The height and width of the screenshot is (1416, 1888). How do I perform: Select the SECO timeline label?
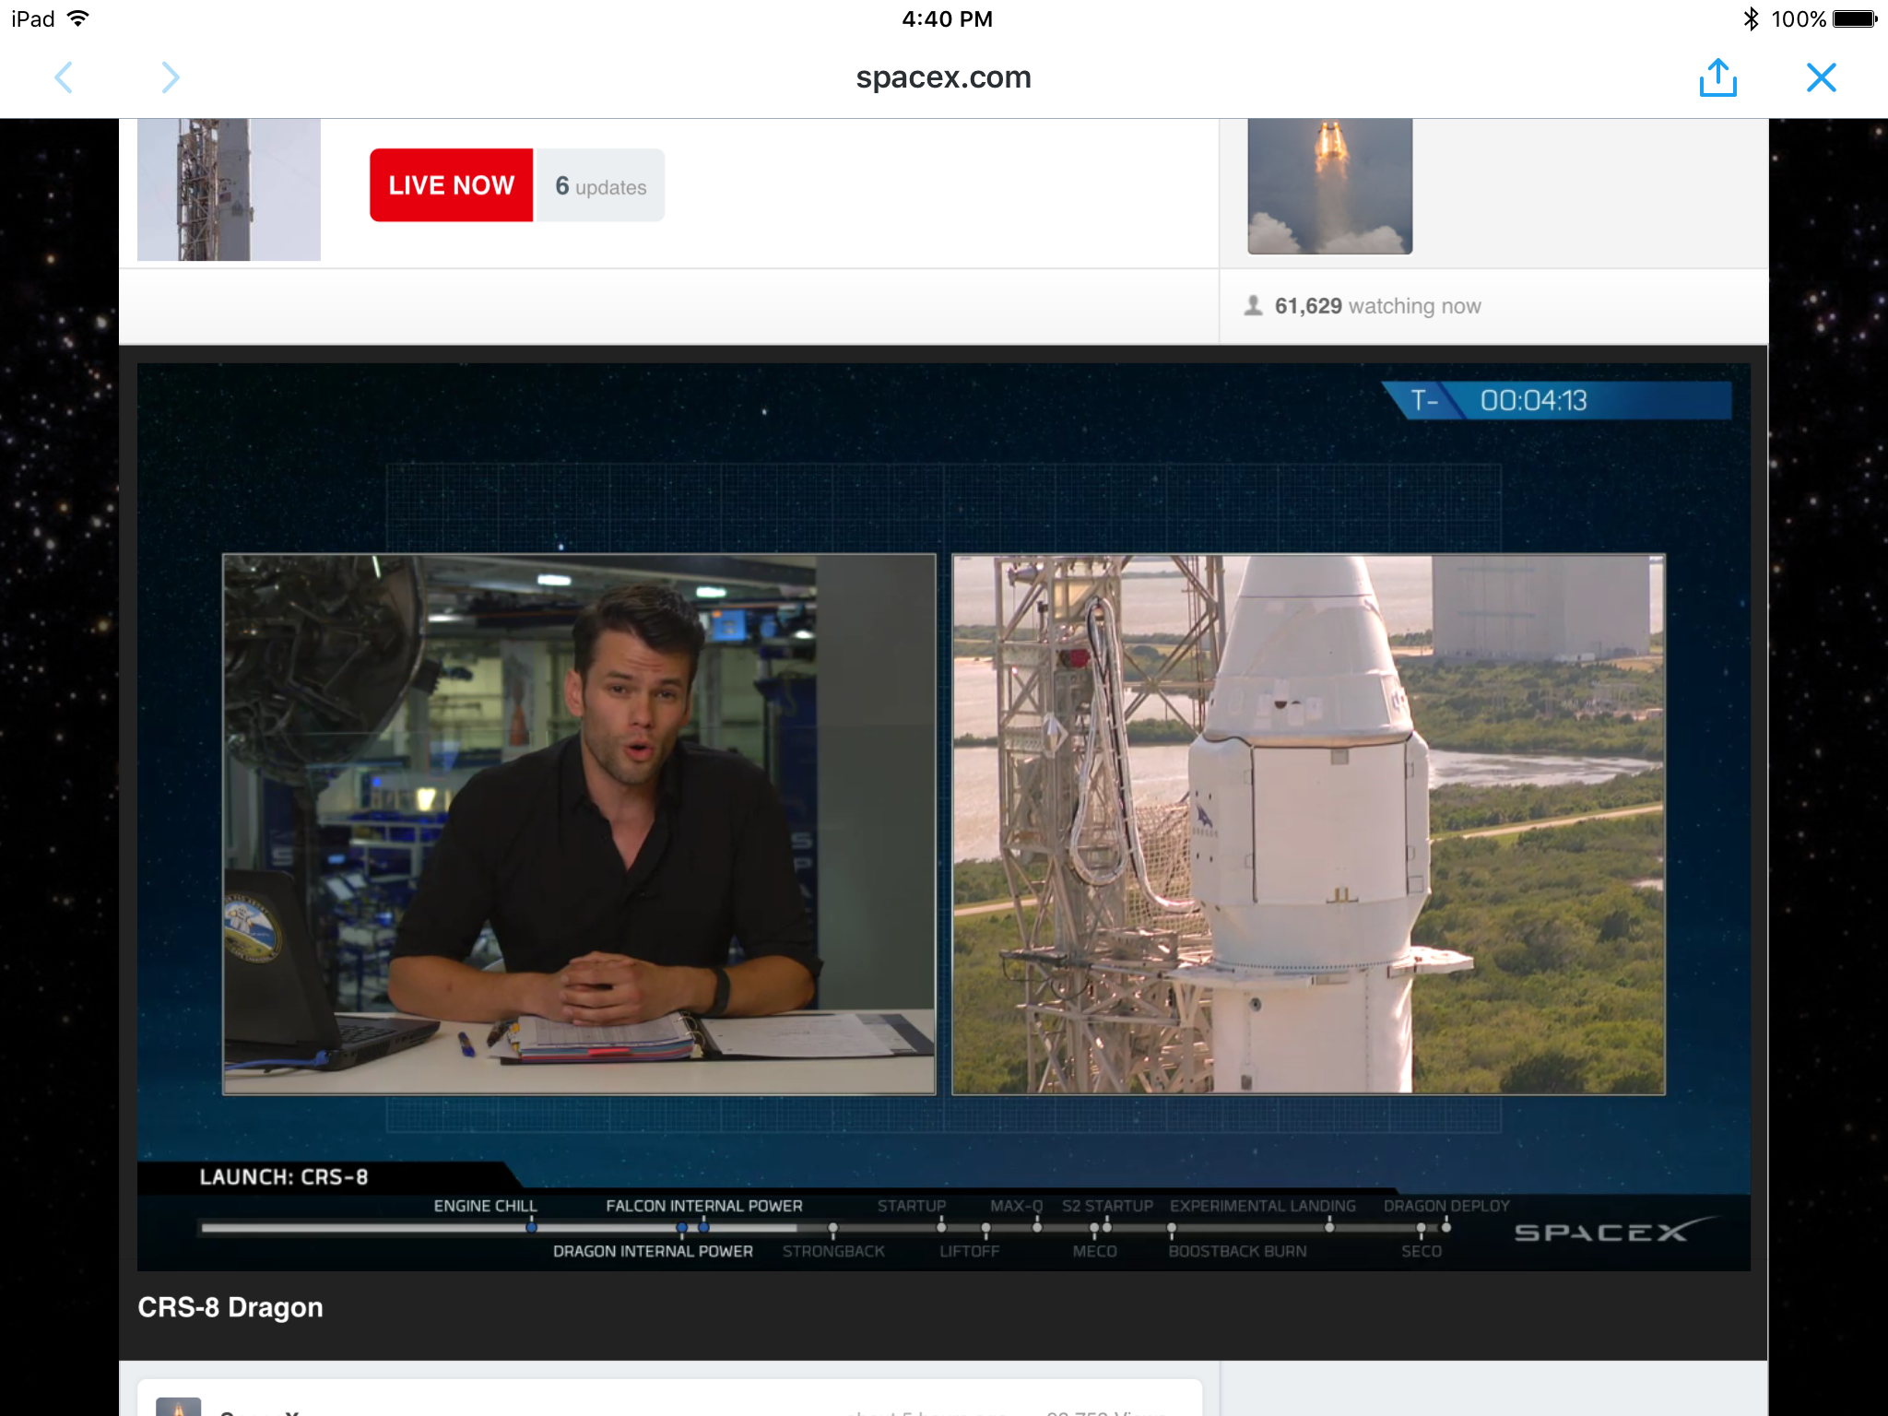(1422, 1251)
